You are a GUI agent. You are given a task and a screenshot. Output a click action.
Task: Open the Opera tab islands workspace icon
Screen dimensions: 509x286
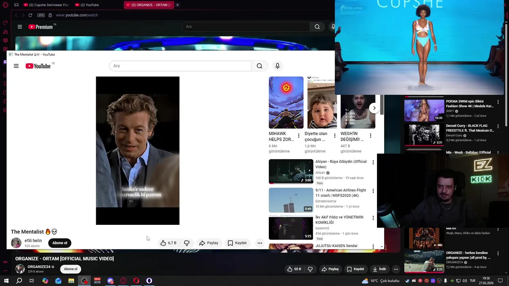pos(16,5)
